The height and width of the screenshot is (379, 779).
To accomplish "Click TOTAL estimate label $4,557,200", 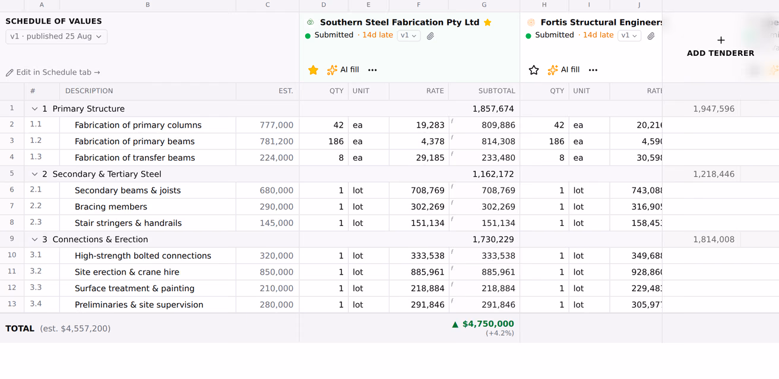I will pyautogui.click(x=75, y=329).
